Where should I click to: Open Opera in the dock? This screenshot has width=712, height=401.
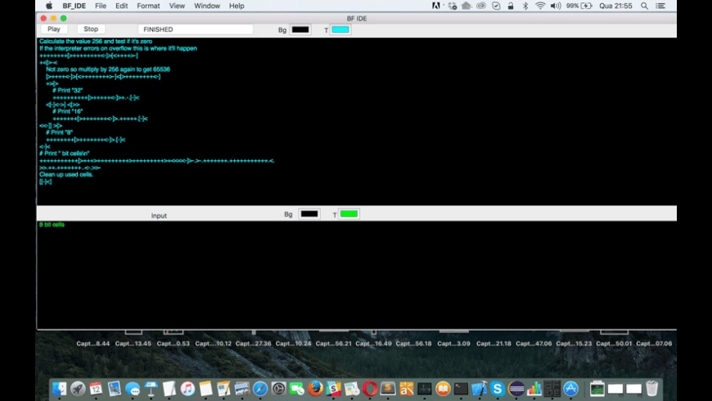tap(370, 389)
